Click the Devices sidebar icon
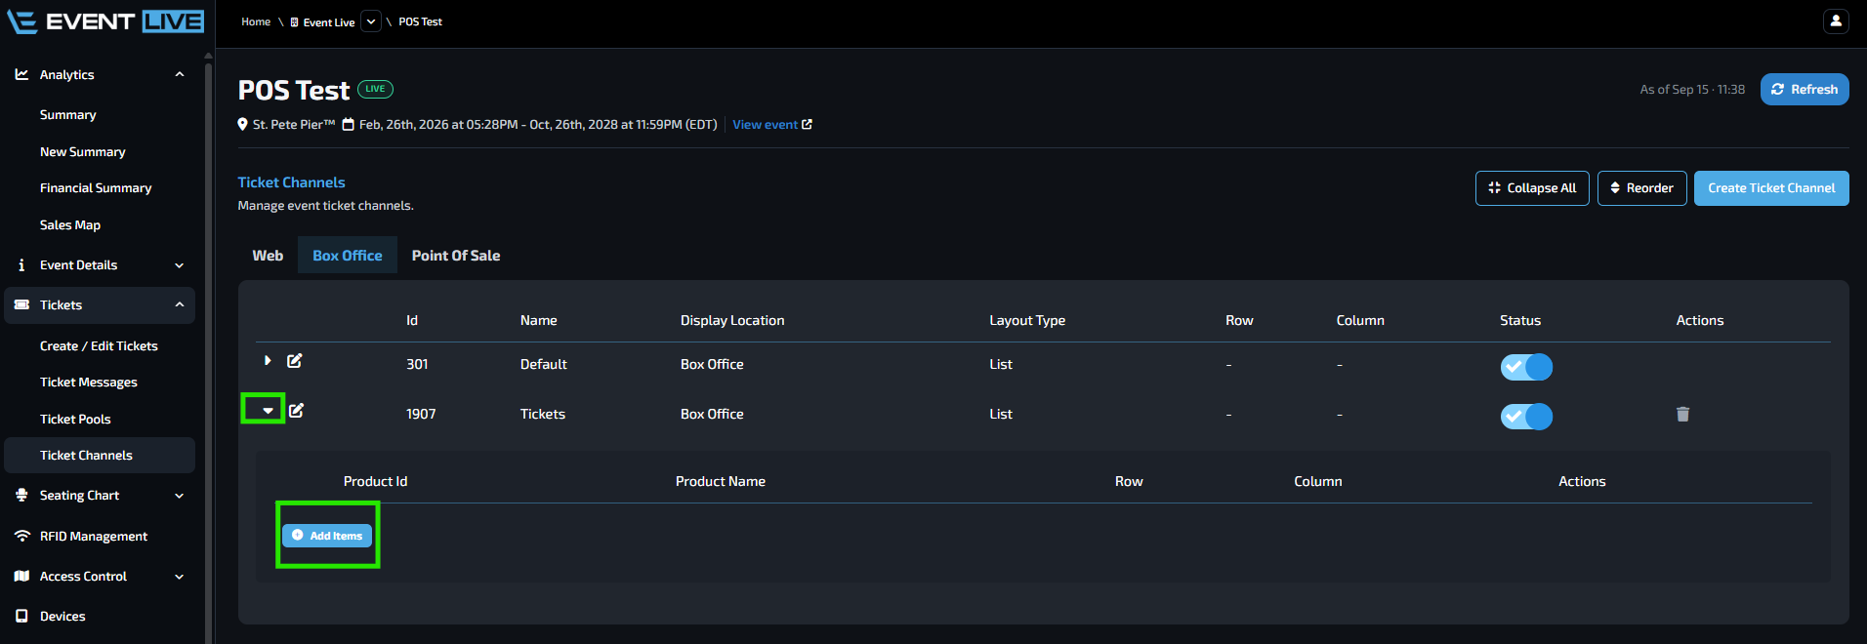Image resolution: width=1867 pixels, height=644 pixels. pyautogui.click(x=21, y=617)
